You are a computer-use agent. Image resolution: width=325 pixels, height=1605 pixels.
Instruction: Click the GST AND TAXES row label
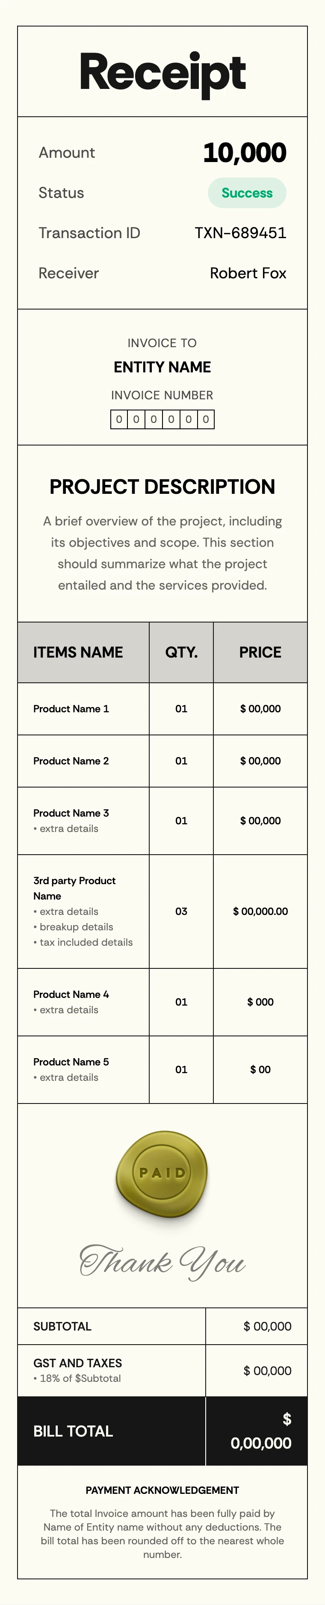[77, 1363]
